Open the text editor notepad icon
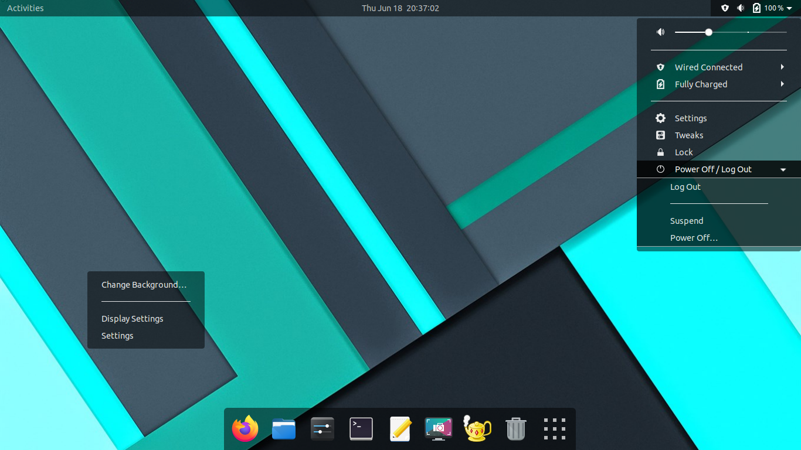This screenshot has width=801, height=450. pos(400,429)
